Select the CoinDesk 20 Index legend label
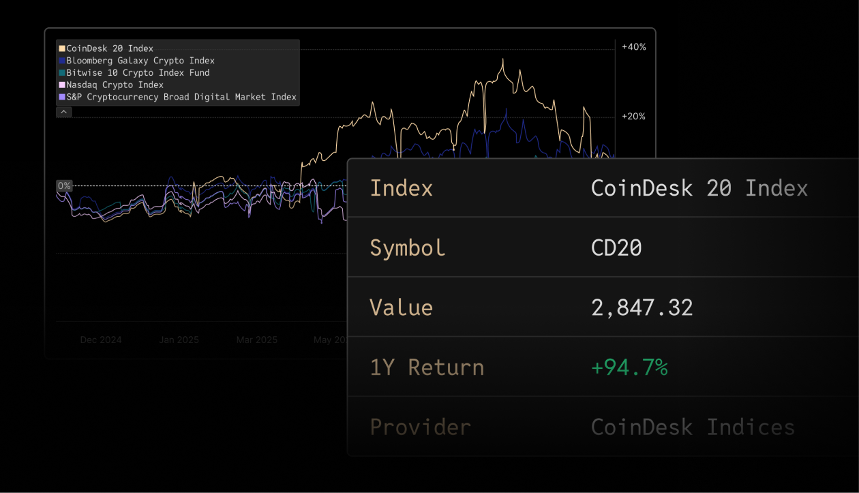Screen dimensions: 859x493 pyautogui.click(x=110, y=48)
